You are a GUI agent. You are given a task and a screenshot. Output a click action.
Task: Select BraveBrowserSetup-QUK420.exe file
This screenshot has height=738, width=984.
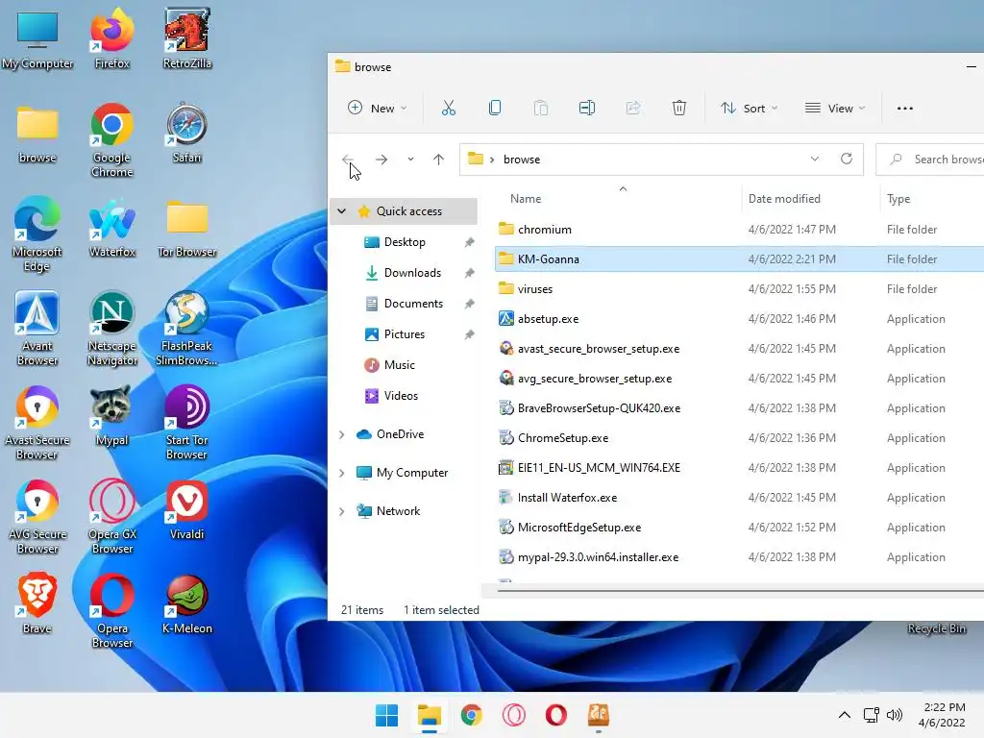739,407
